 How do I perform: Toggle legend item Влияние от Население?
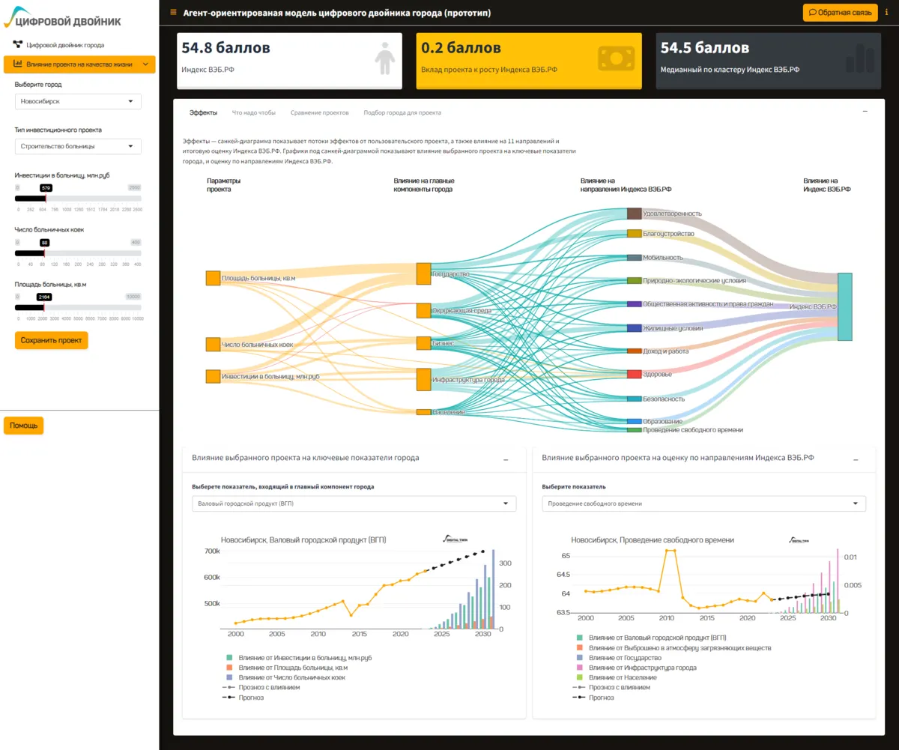pos(617,677)
